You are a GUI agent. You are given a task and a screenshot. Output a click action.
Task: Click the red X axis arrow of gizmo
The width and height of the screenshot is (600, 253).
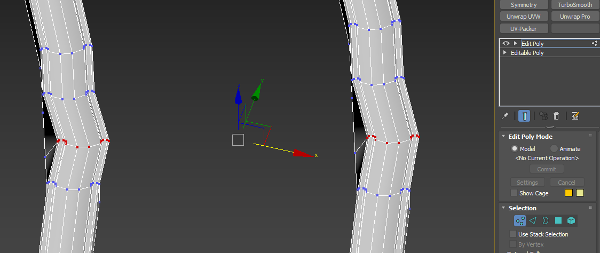[x=303, y=153]
